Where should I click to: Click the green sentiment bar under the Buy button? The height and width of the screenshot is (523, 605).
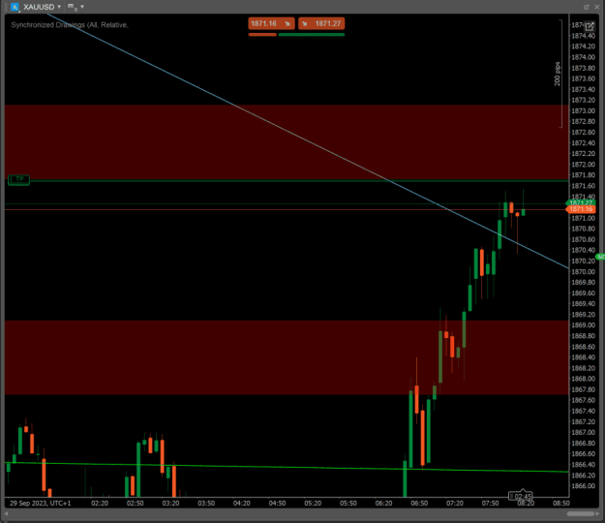[x=312, y=35]
